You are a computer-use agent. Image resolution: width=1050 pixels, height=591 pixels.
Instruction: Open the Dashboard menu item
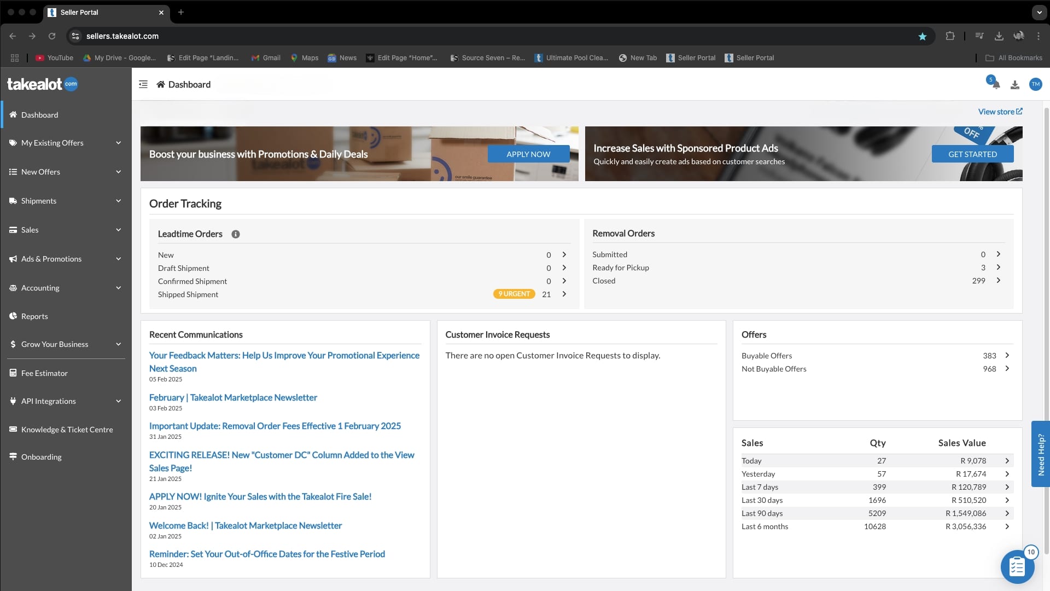tap(39, 114)
